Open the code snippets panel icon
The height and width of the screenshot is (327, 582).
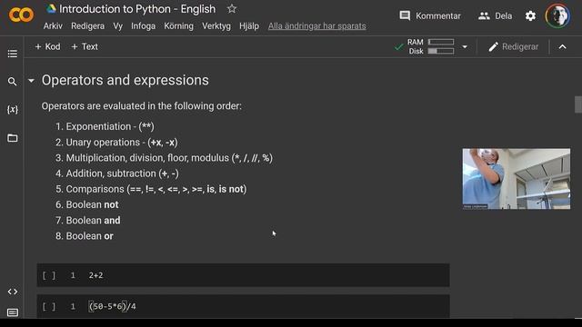click(12, 292)
